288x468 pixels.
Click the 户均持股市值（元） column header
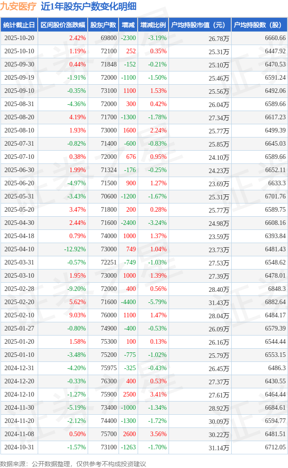point(199,25)
